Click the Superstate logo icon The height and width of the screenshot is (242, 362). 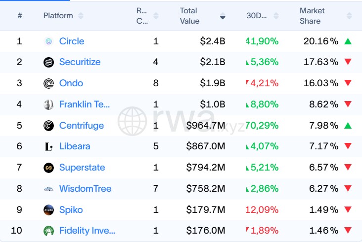48,168
